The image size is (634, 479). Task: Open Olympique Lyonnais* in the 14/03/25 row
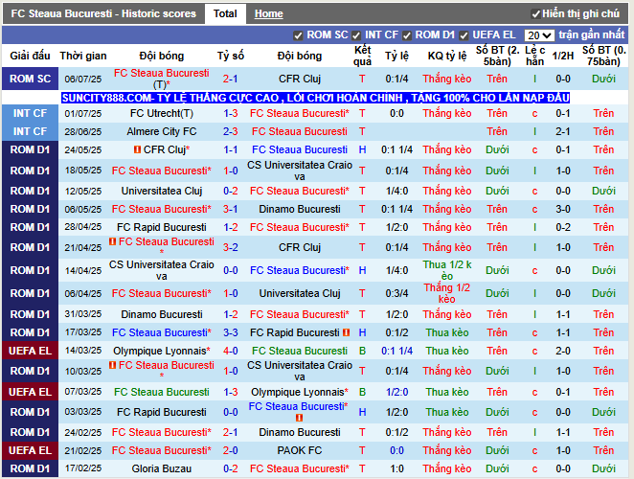pyautogui.click(x=162, y=351)
